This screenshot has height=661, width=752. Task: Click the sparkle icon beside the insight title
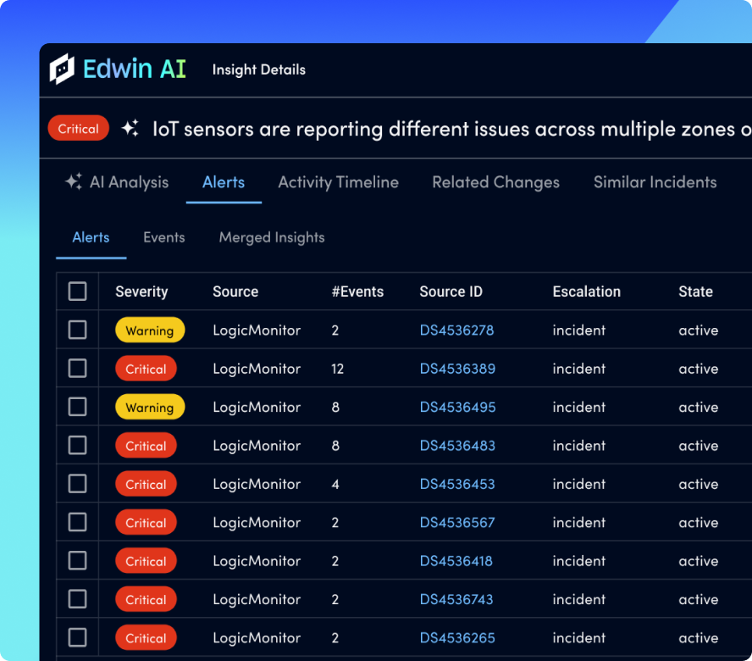[x=130, y=129]
